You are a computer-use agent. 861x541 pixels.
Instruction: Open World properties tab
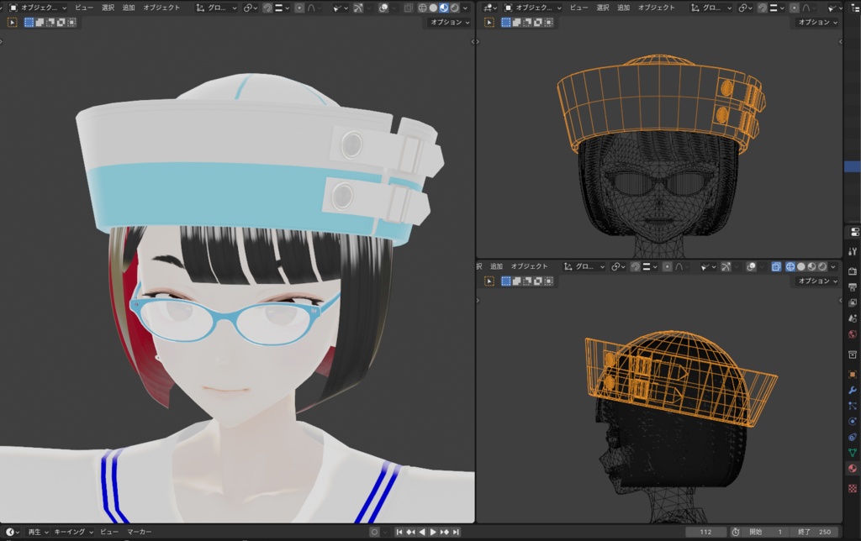pos(853,334)
